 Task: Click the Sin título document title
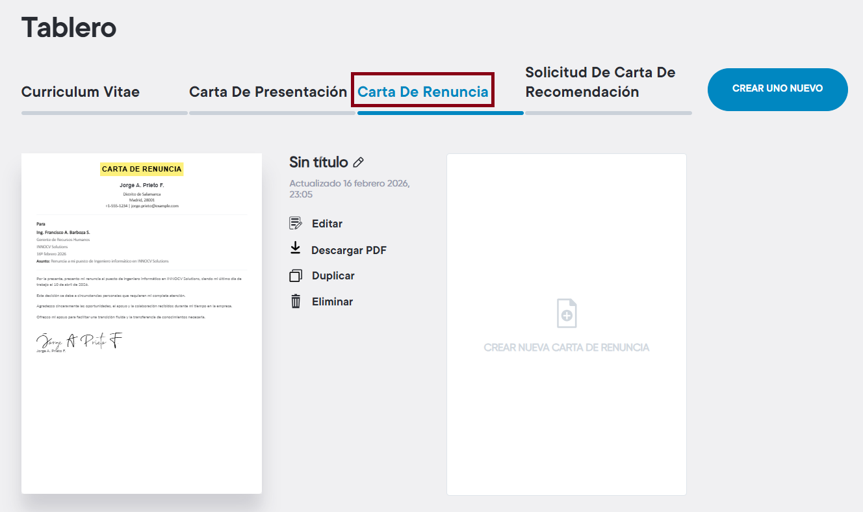click(318, 161)
